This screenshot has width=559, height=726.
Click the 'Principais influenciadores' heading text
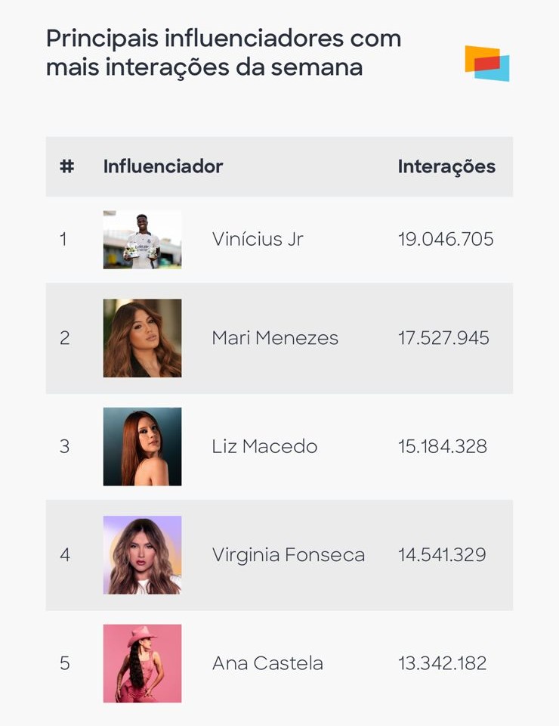(x=223, y=52)
